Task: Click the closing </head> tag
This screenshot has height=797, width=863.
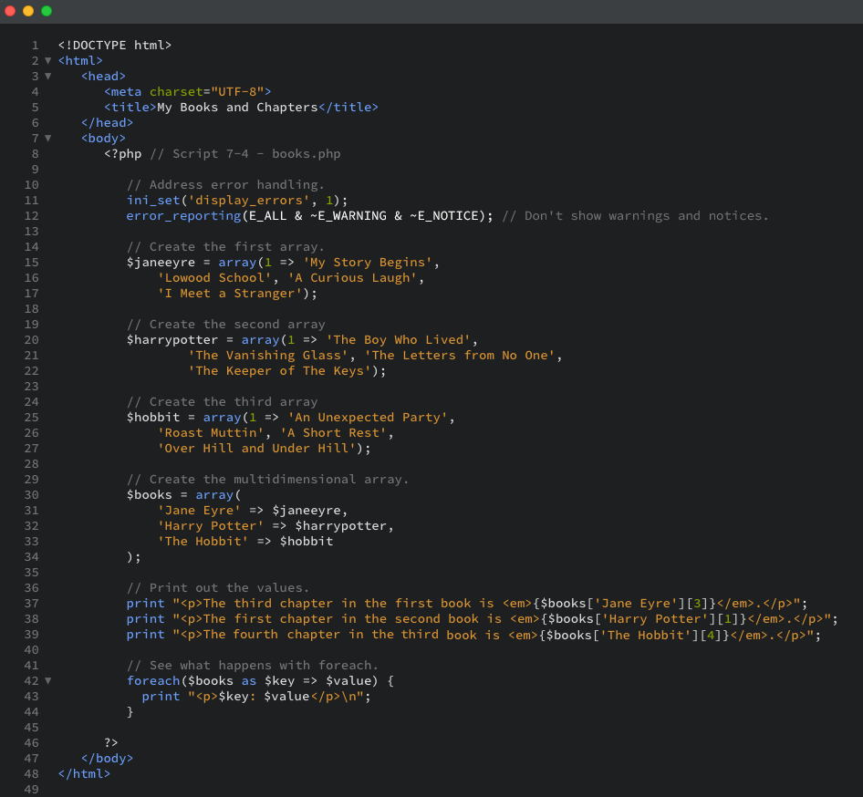Action: click(108, 123)
